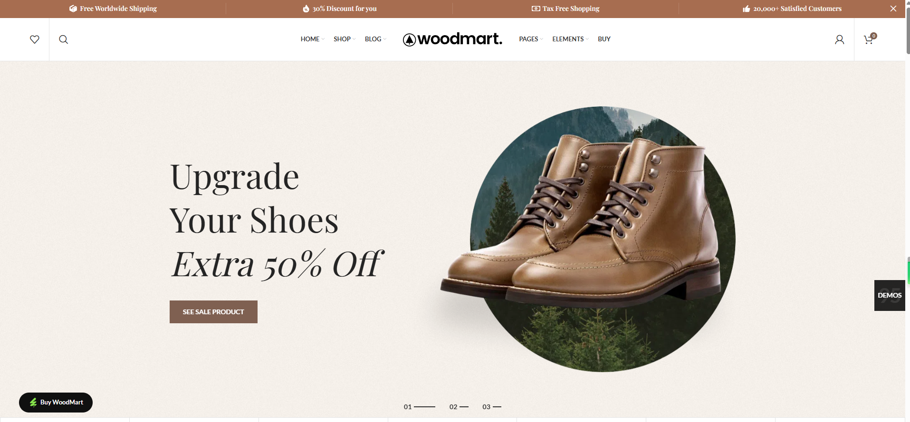Open the wishlist heart icon
The height and width of the screenshot is (422, 910).
35,39
